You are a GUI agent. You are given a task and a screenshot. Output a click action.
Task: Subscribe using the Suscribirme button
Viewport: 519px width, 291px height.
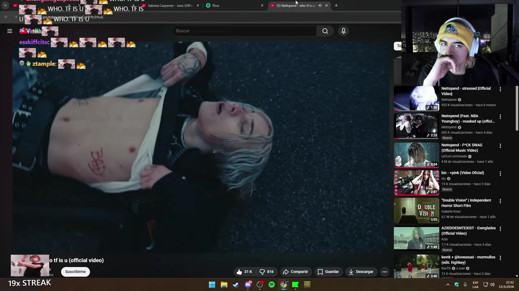click(x=75, y=272)
